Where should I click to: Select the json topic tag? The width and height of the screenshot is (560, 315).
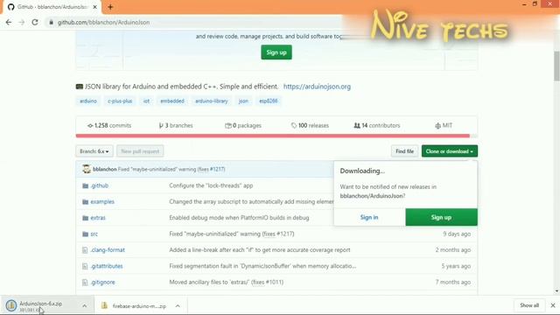(x=243, y=101)
